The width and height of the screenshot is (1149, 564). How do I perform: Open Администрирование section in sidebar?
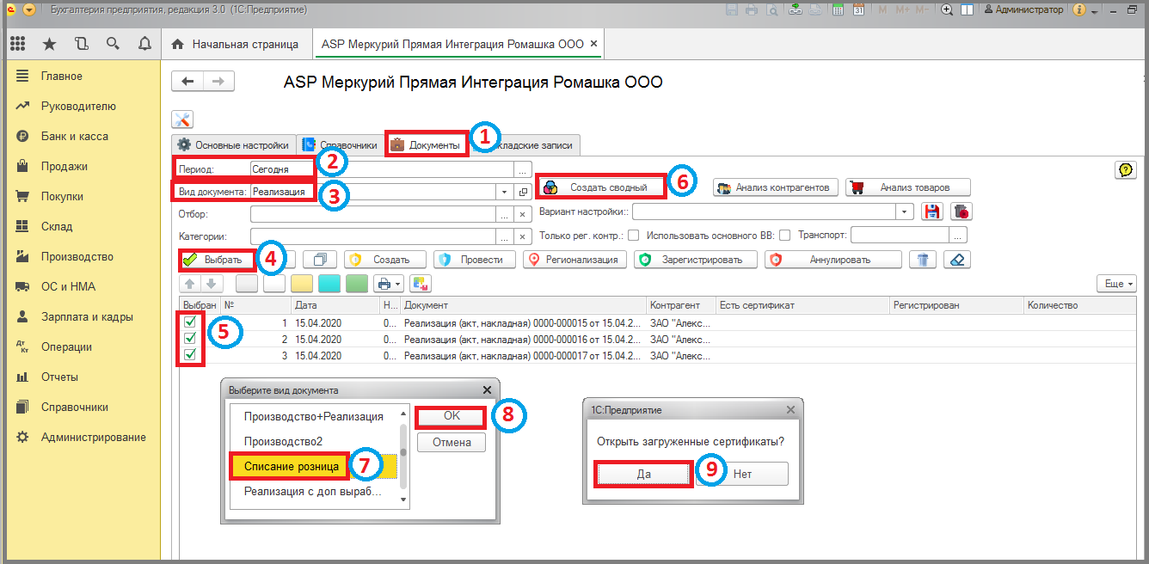pos(94,437)
